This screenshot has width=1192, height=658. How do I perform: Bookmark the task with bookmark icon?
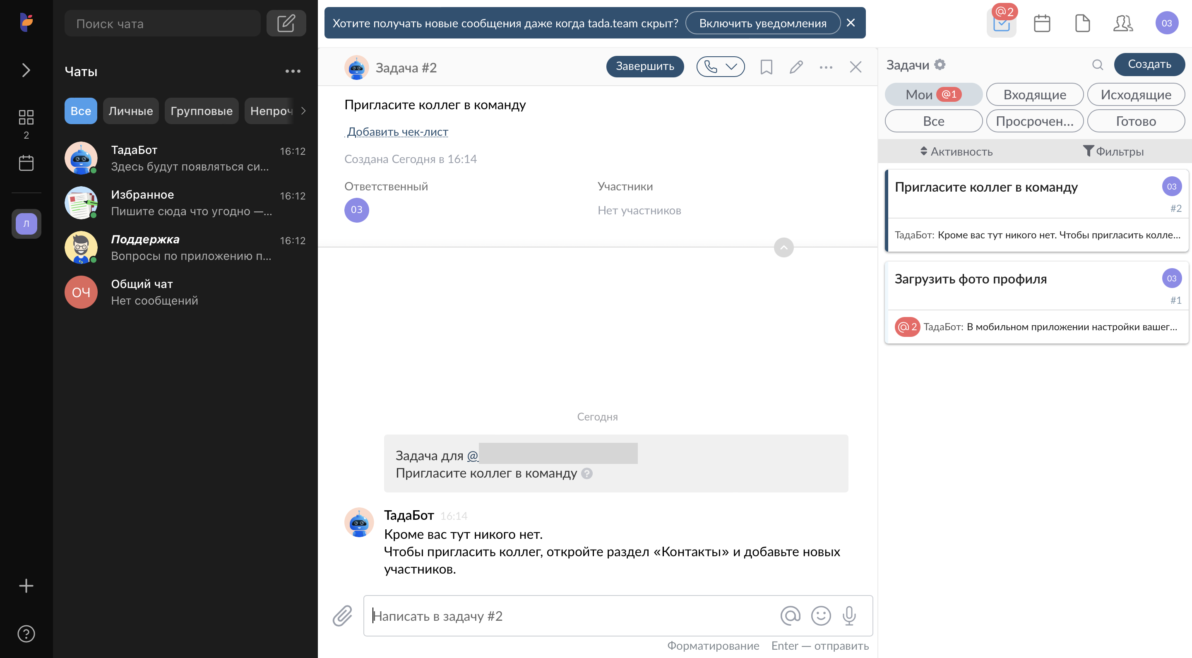(x=766, y=67)
